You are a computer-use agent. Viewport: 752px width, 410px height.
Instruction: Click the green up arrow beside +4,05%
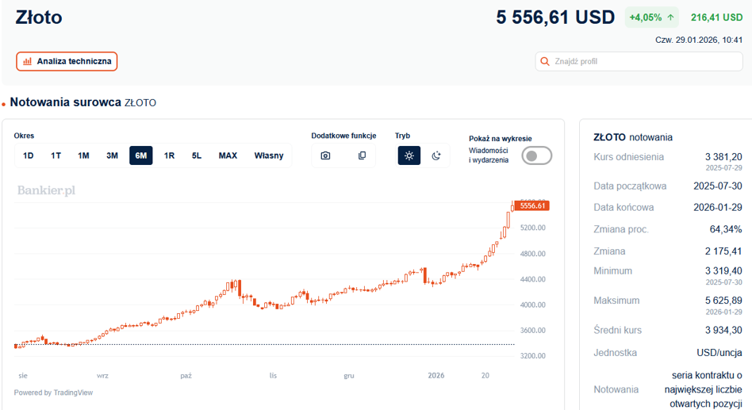coord(670,17)
